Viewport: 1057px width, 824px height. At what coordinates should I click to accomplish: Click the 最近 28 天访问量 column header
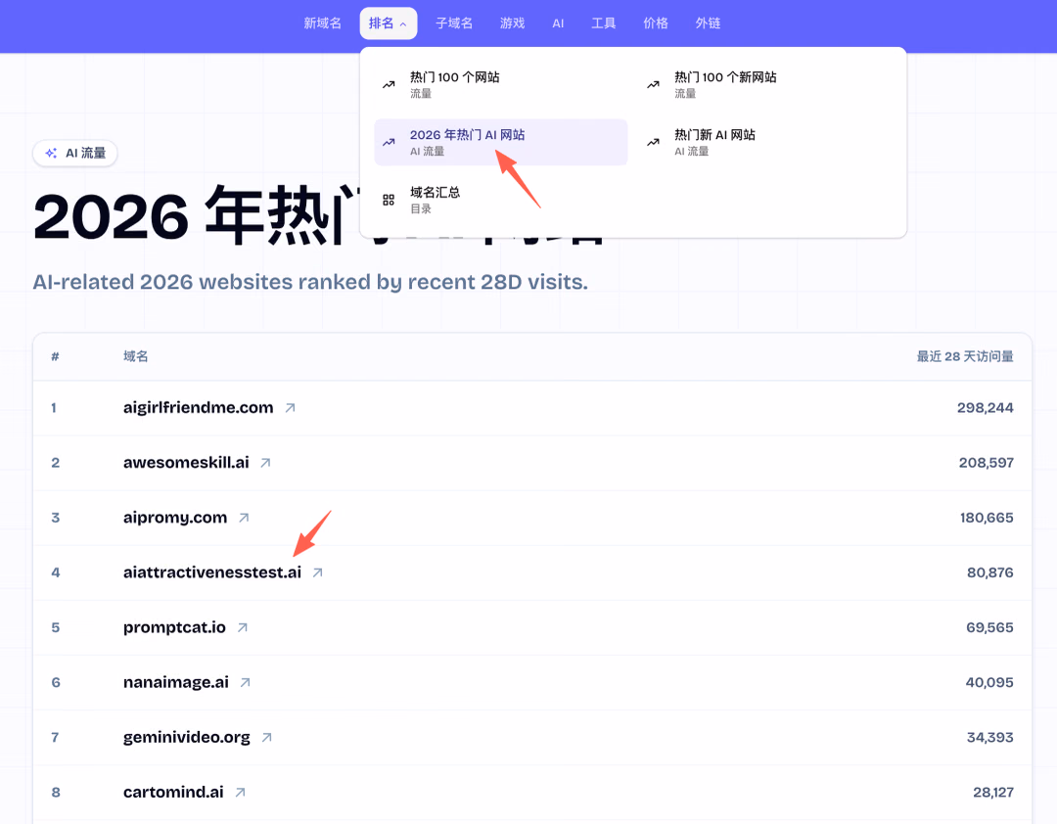tap(965, 356)
